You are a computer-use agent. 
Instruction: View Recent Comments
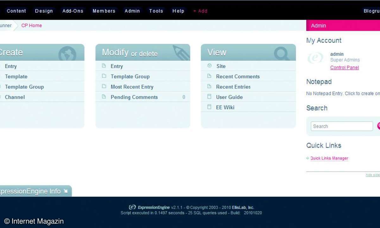[x=238, y=76]
